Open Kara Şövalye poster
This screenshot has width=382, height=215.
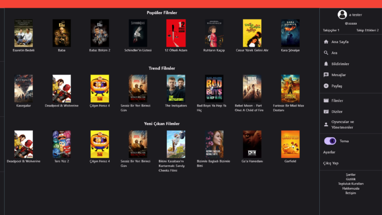coord(290,33)
